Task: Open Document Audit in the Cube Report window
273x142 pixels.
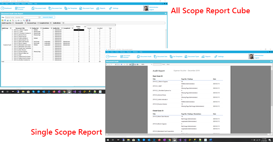Action: [39, 8]
